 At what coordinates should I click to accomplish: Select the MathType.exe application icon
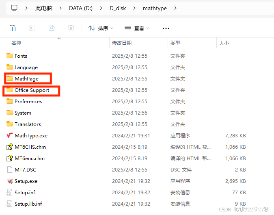coord(10,135)
